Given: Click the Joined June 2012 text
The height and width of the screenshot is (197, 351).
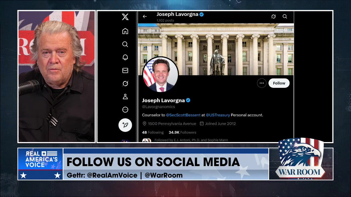Looking at the screenshot, I should (x=220, y=124).
